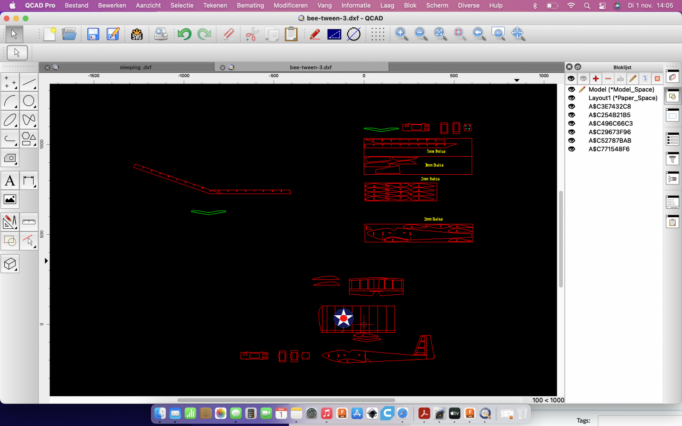Select the Spline drawing tool

tap(29, 120)
